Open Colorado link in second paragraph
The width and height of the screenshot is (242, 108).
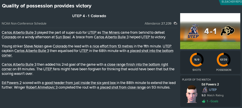pos(60,46)
